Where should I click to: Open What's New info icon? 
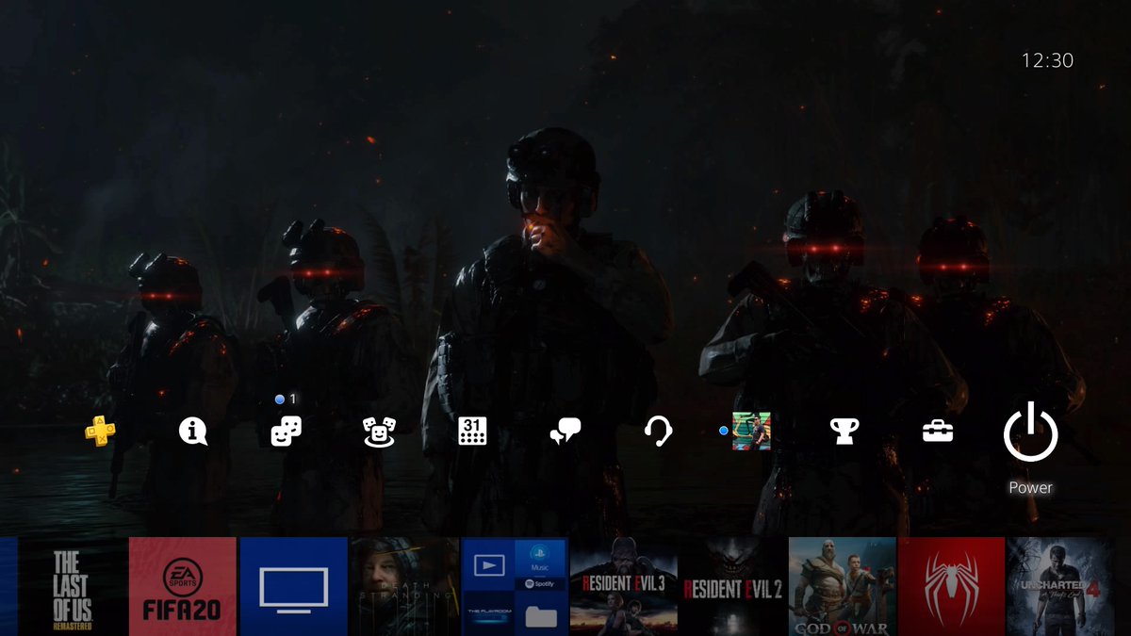192,432
